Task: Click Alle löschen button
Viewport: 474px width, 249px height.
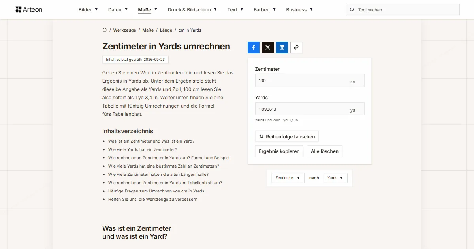Action: (x=325, y=151)
